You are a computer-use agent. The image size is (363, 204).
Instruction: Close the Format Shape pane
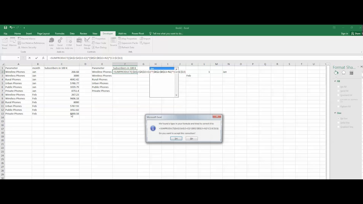tap(362, 67)
